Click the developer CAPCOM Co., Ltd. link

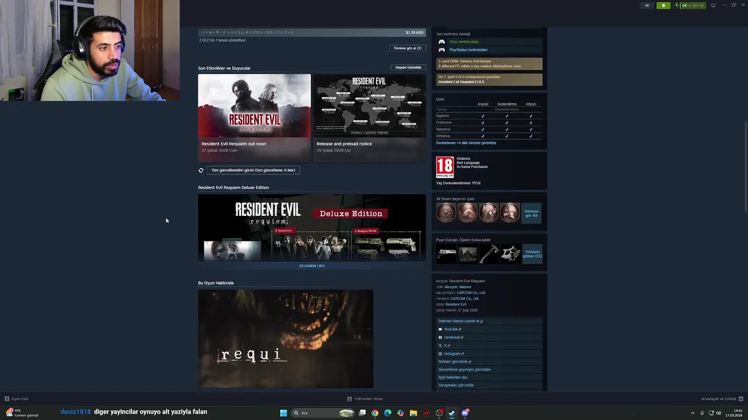tap(471, 293)
